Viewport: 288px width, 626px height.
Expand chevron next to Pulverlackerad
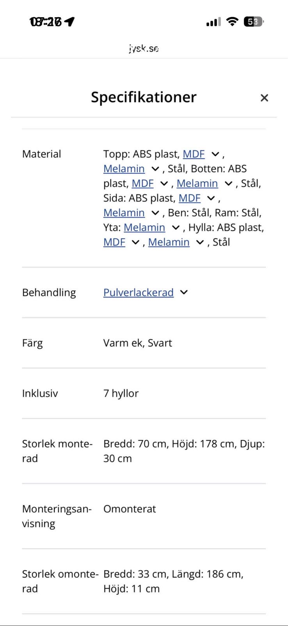pos(184,292)
